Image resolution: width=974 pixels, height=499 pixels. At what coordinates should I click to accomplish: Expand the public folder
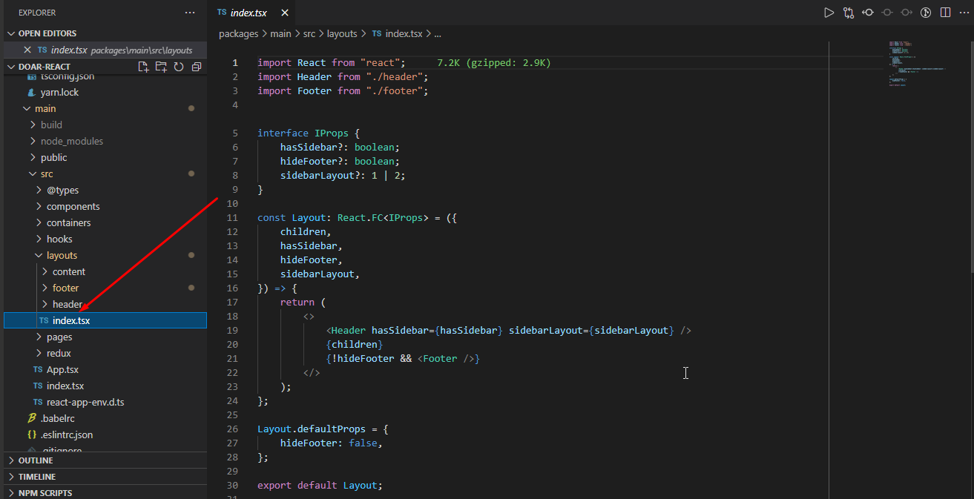click(x=105, y=157)
